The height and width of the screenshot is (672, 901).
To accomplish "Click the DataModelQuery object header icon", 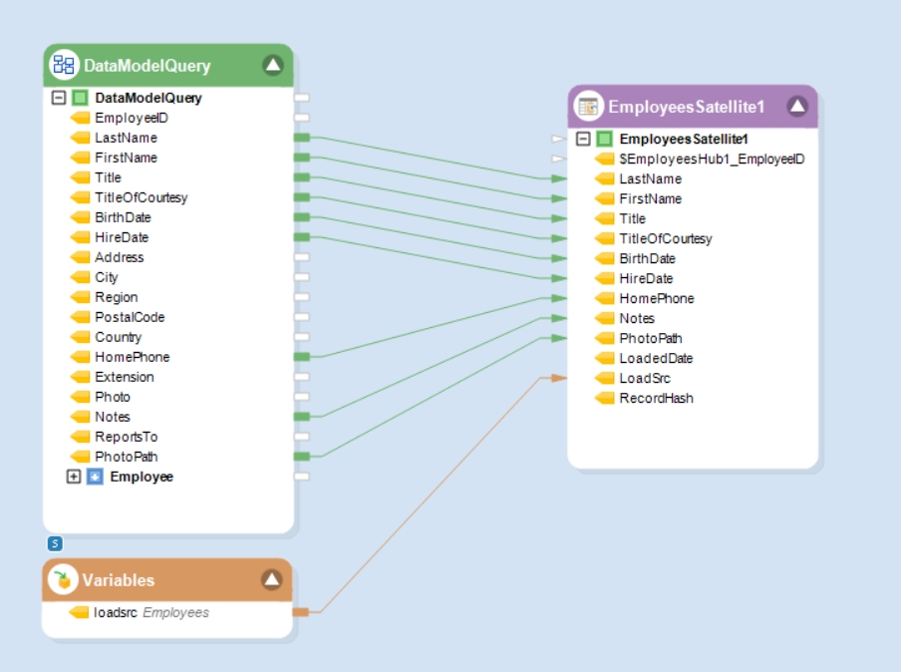I will click(x=64, y=66).
